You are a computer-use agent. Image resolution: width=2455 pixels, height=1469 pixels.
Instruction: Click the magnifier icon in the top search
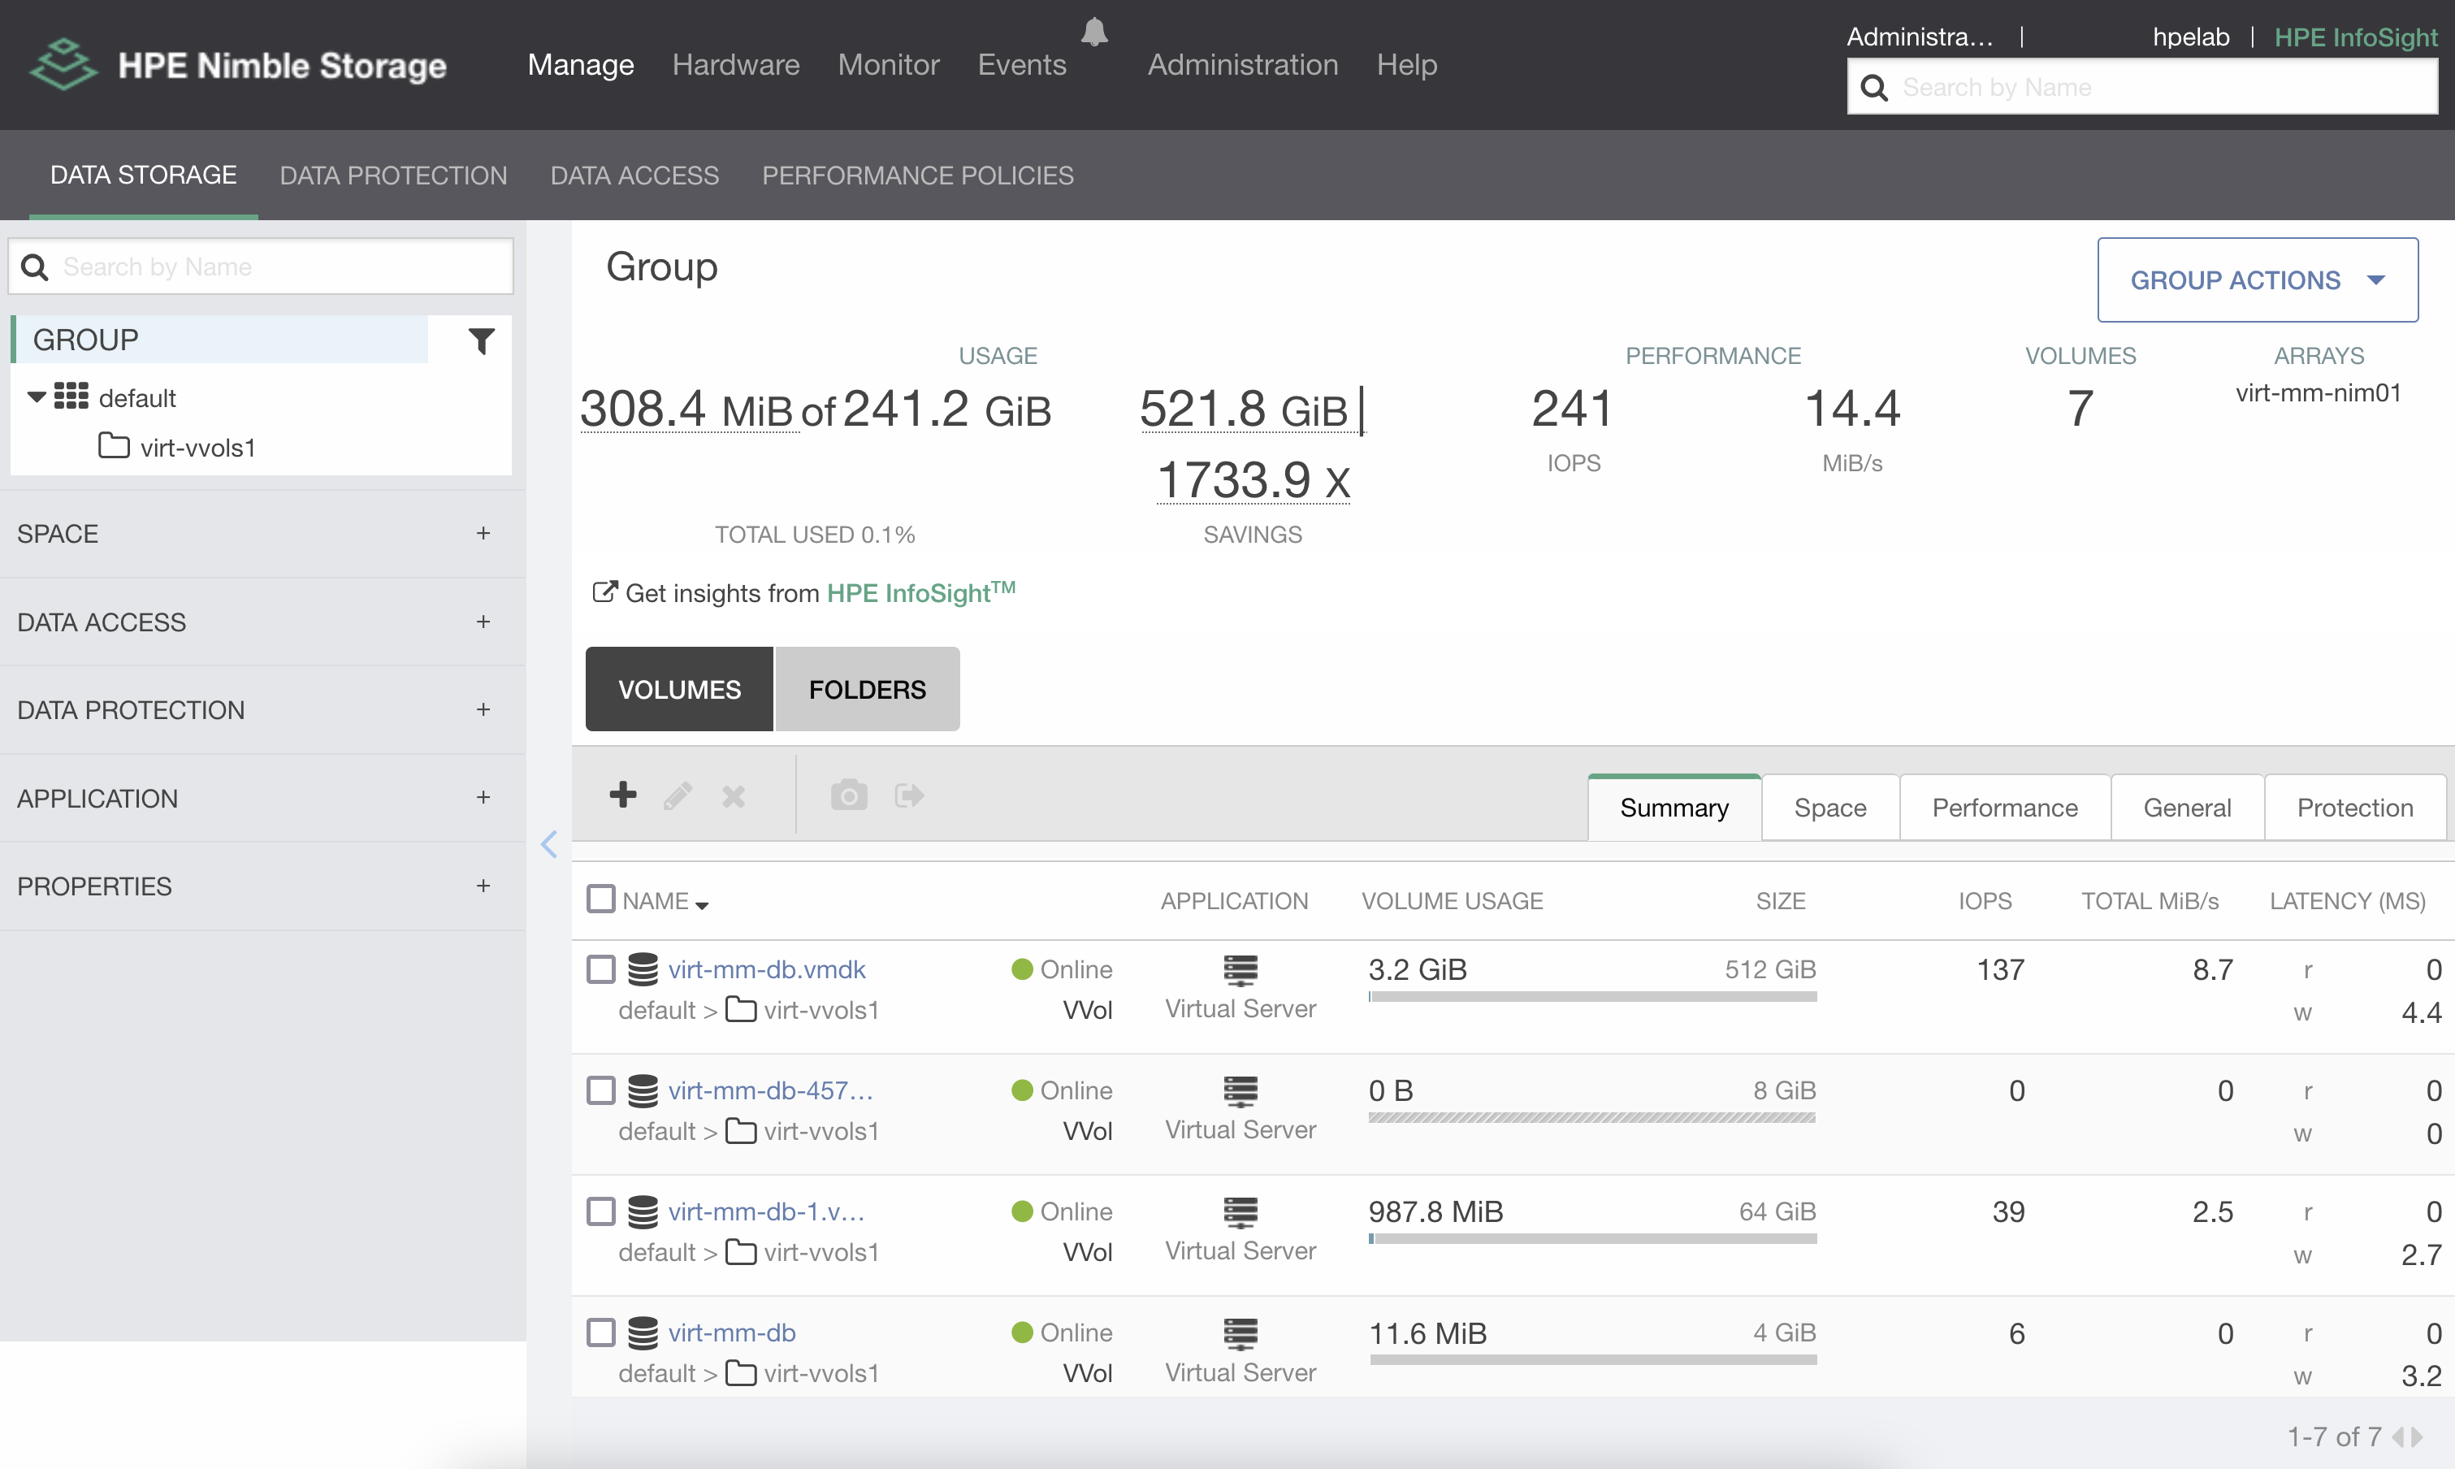(x=1873, y=87)
